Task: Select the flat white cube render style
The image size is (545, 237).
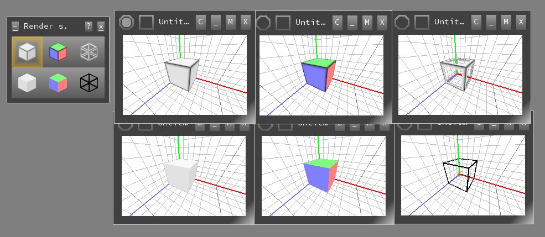Action: [x=27, y=83]
